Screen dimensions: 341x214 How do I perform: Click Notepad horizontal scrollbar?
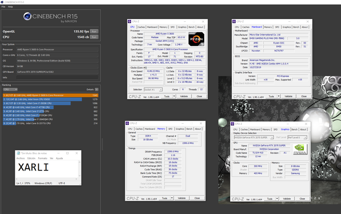[47, 179]
